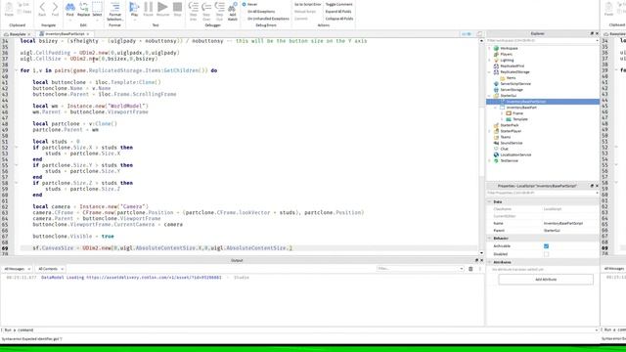Image resolution: width=626 pixels, height=352 pixels.
Task: Click the Add Attribute button
Action: coord(546,280)
